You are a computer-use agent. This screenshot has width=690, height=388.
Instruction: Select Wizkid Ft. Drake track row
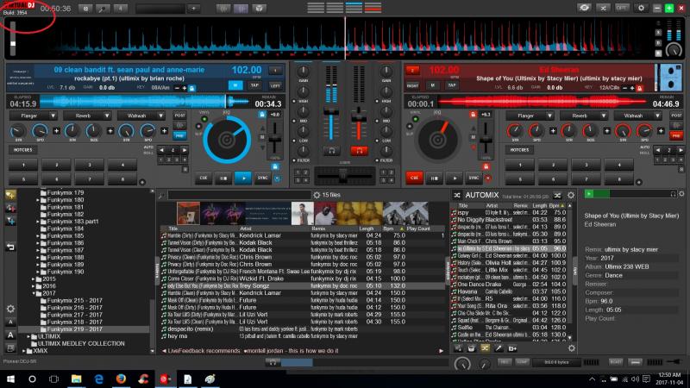303,278
